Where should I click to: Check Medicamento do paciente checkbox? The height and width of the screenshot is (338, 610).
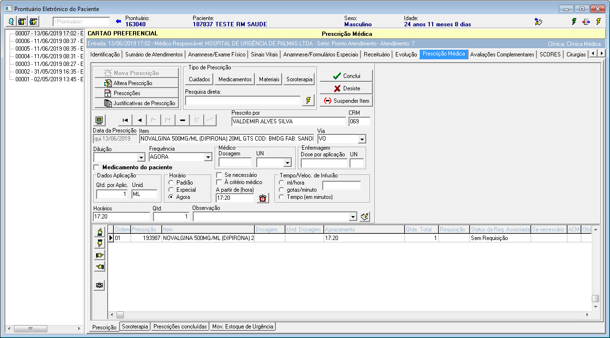[x=97, y=167]
